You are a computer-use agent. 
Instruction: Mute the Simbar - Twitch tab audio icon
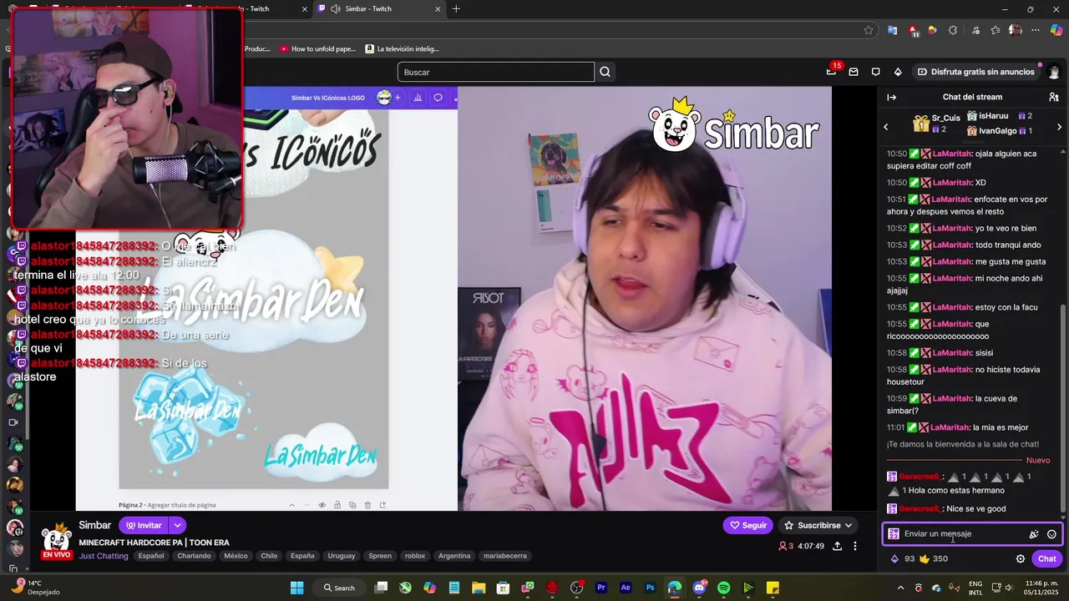pos(335,9)
